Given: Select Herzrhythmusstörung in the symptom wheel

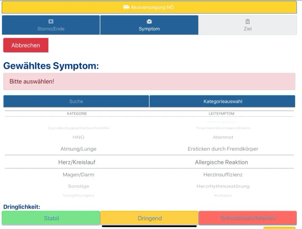Looking at the screenshot, I should [x=223, y=186].
